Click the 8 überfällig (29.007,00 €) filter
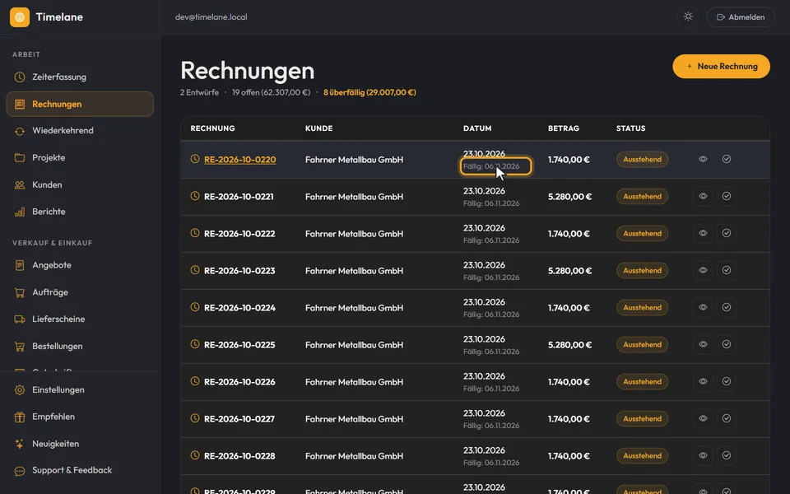 coord(369,92)
